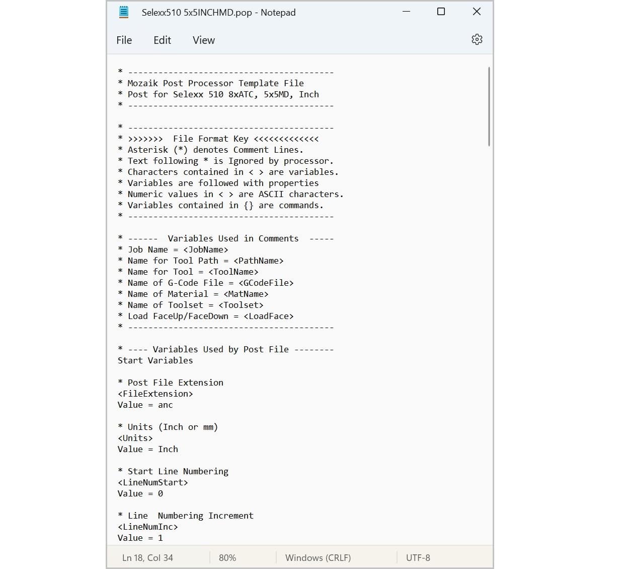Click the <LineNumStart> variable text
Viewport: 624px width, 569px height.
(152, 482)
